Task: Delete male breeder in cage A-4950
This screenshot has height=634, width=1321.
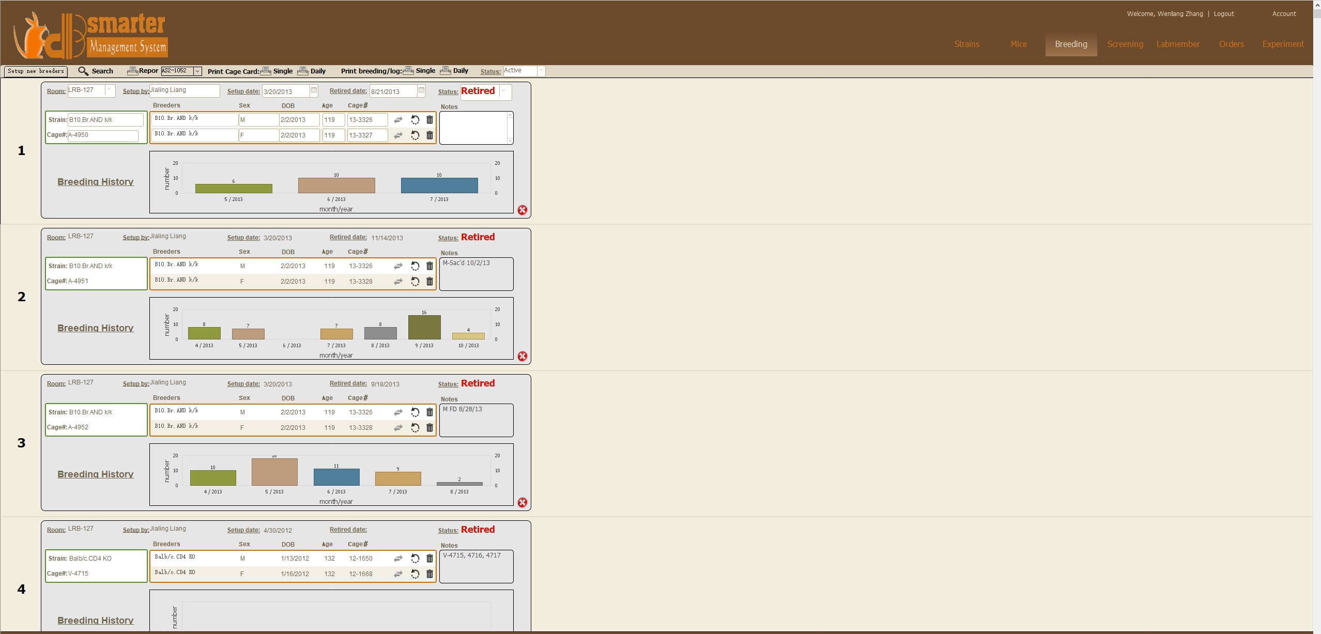Action: click(429, 120)
